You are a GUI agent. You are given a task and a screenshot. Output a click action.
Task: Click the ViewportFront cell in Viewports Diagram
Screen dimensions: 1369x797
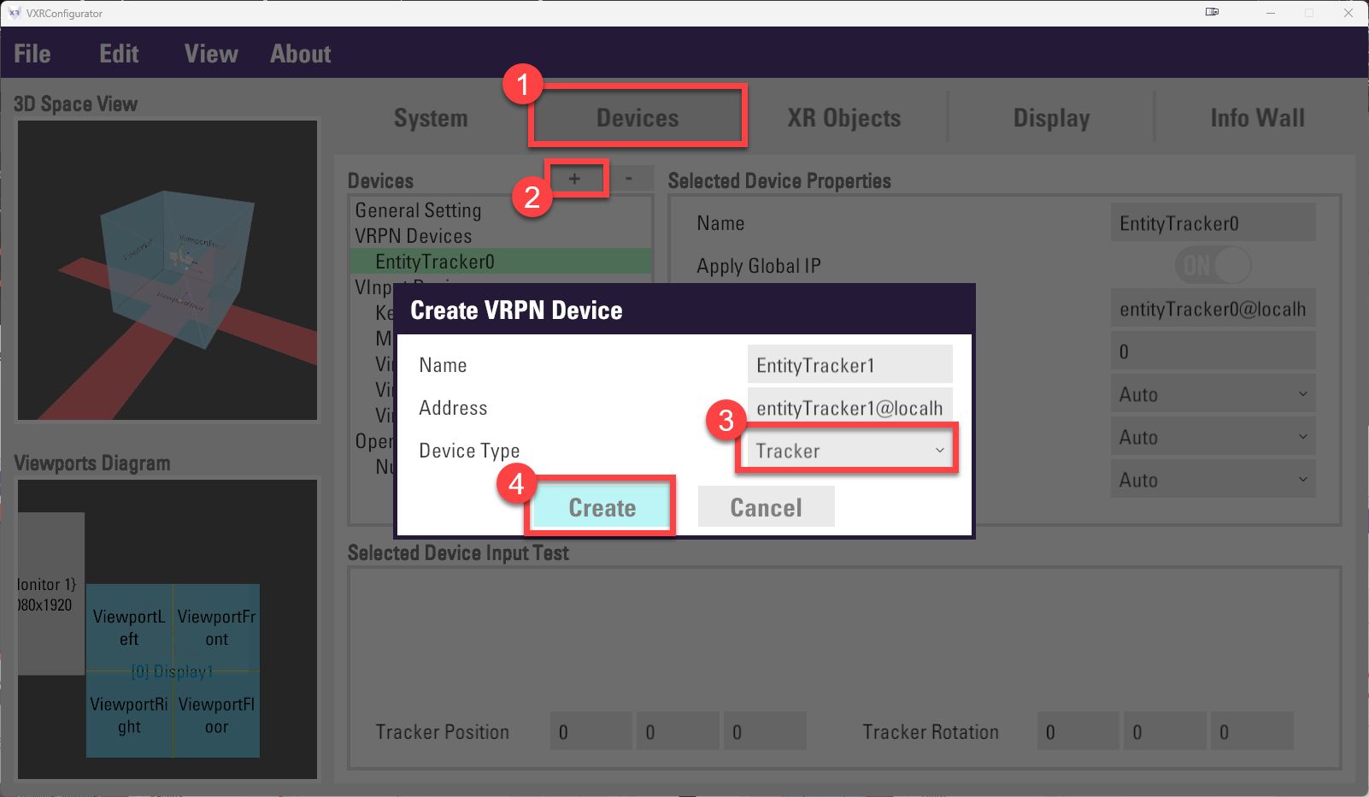pos(216,628)
